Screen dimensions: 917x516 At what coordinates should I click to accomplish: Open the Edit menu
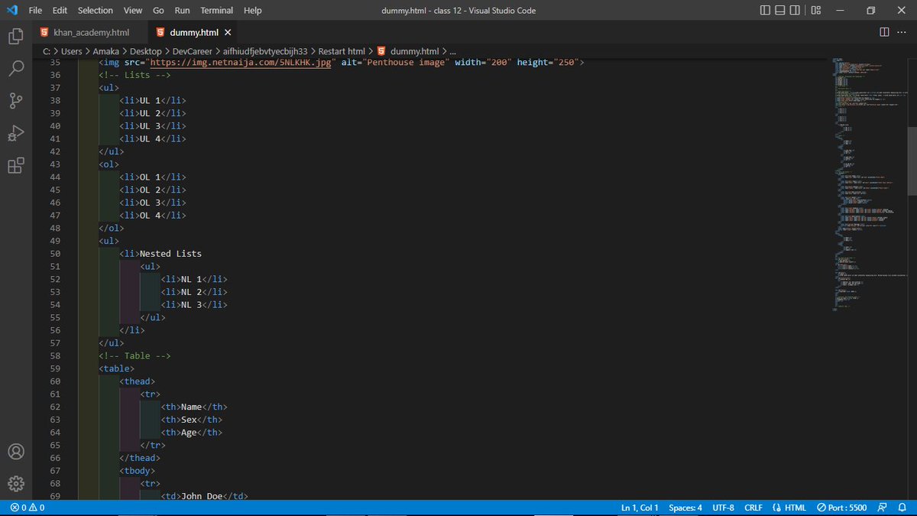tap(60, 10)
